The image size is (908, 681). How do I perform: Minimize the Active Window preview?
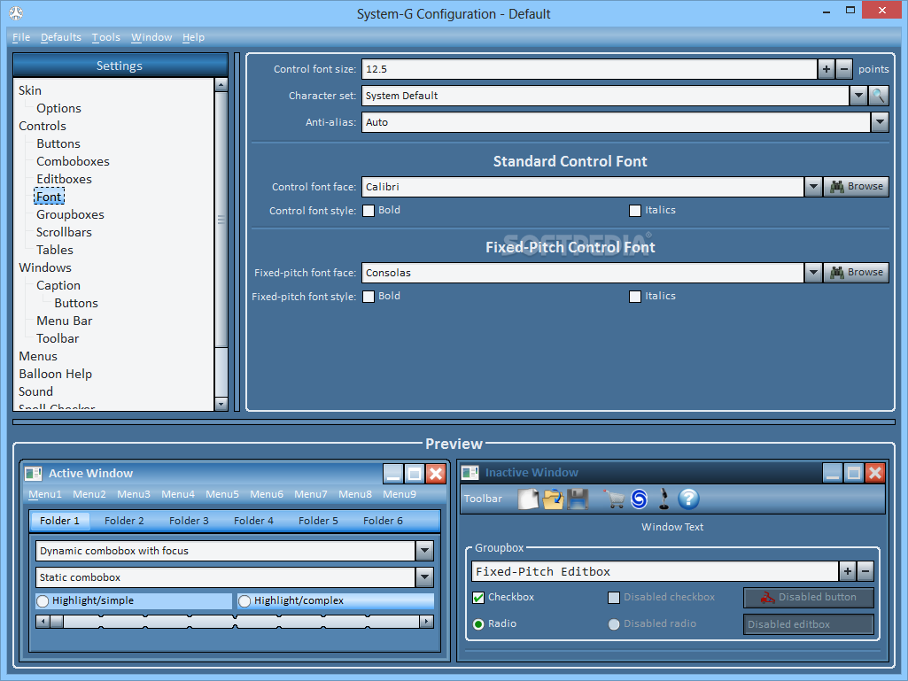click(x=393, y=474)
